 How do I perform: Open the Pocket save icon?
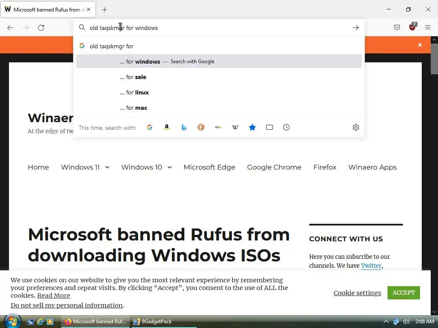[x=397, y=27]
